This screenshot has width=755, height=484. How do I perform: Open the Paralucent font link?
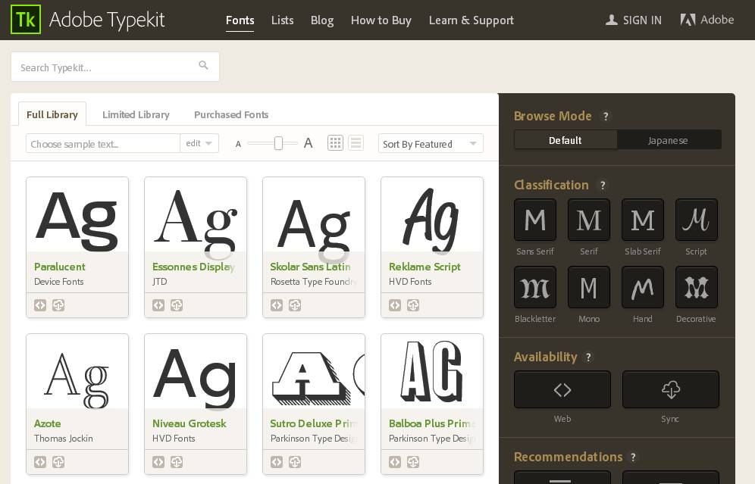pyautogui.click(x=60, y=267)
